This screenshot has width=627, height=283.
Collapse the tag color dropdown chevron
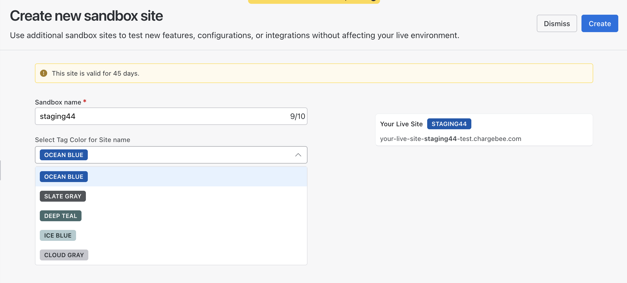pyautogui.click(x=298, y=155)
